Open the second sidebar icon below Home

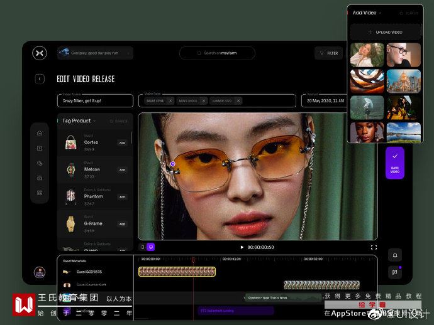40,148
